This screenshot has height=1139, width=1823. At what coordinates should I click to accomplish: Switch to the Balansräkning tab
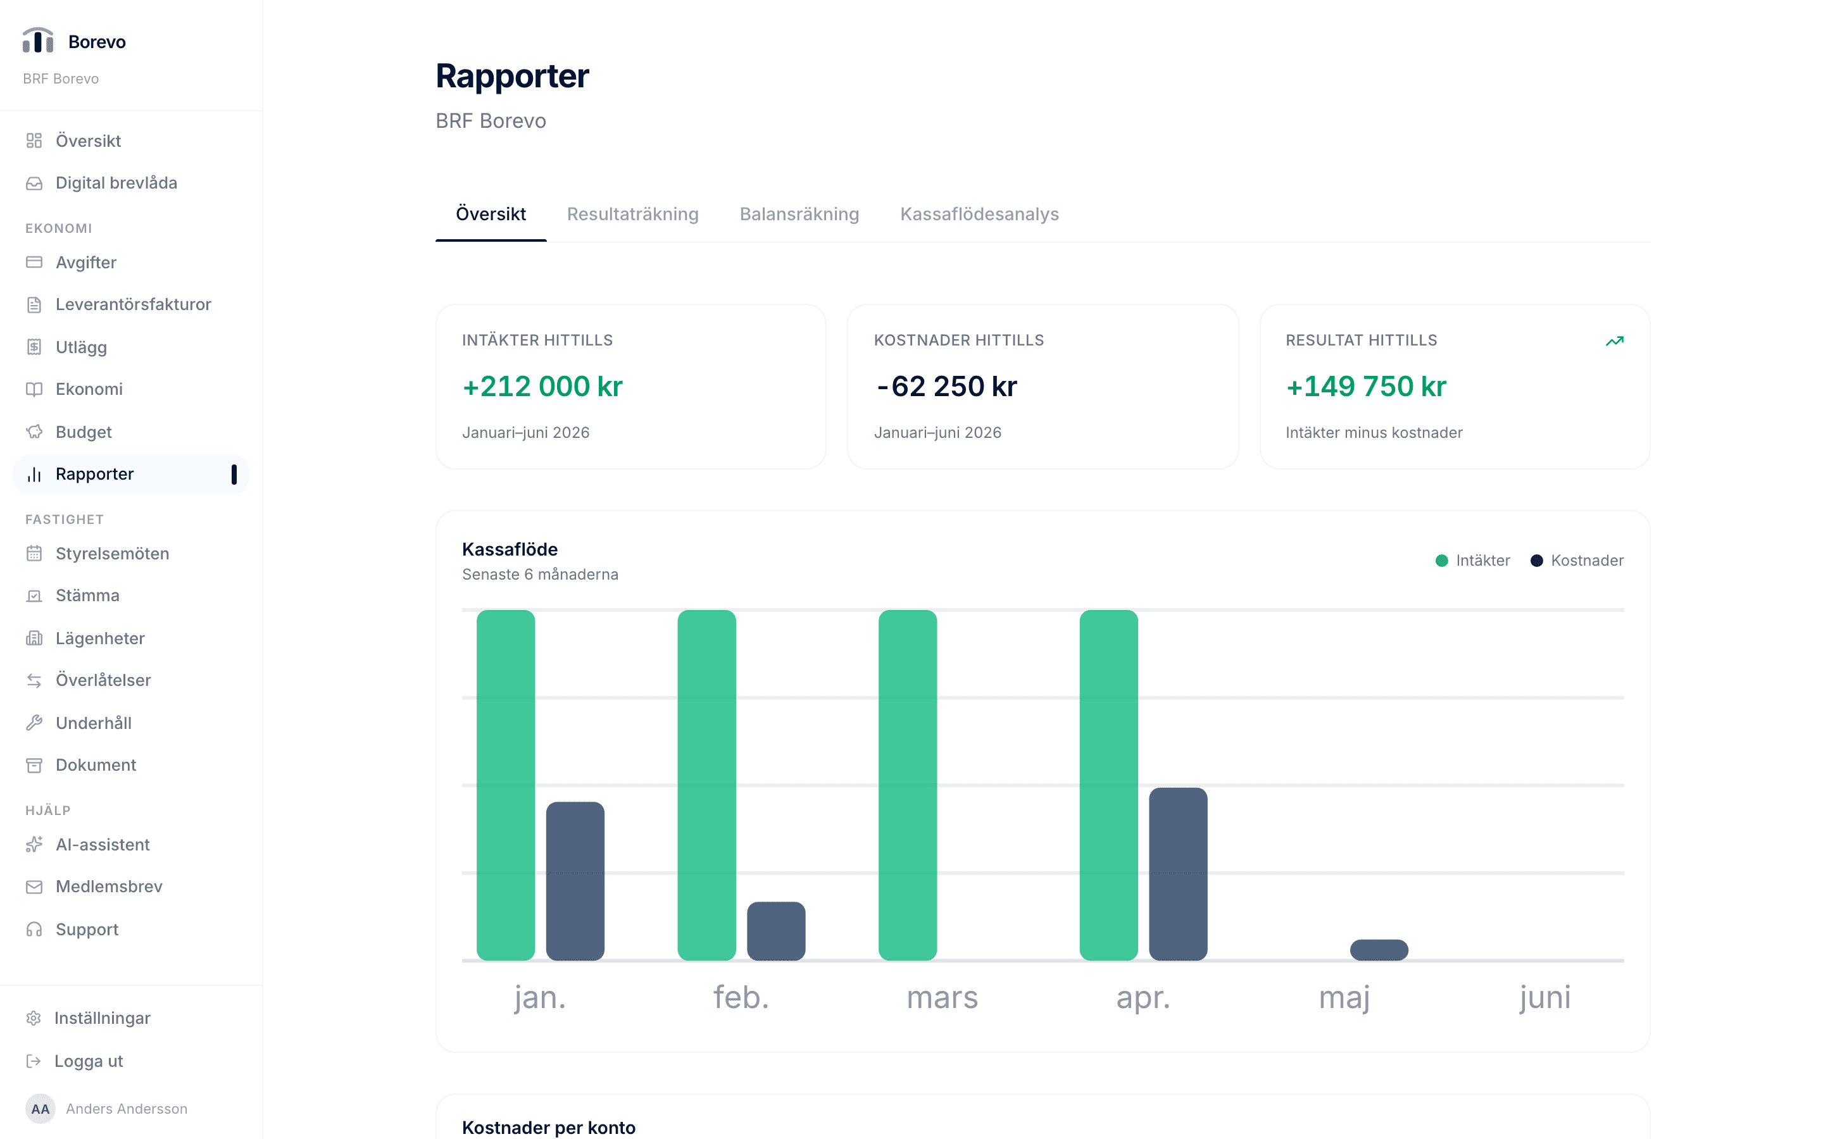[x=799, y=214]
